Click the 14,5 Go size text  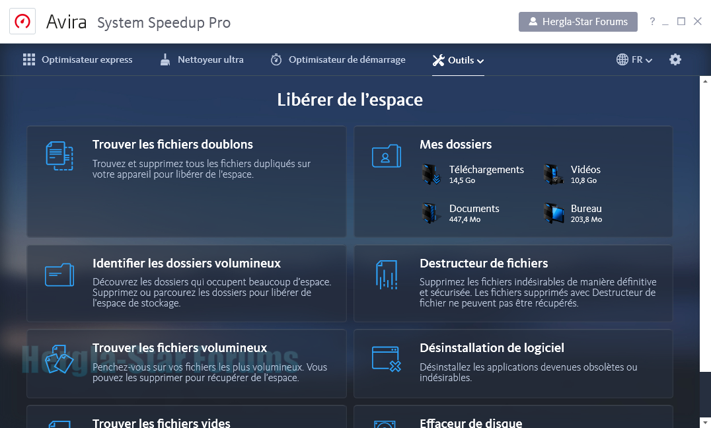[462, 180]
